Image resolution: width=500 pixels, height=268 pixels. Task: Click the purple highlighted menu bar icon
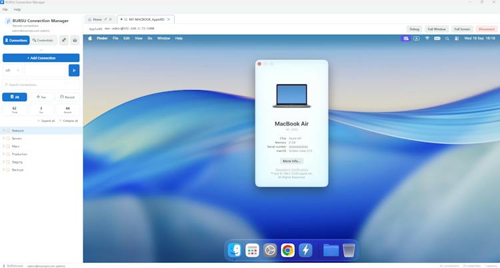click(405, 38)
